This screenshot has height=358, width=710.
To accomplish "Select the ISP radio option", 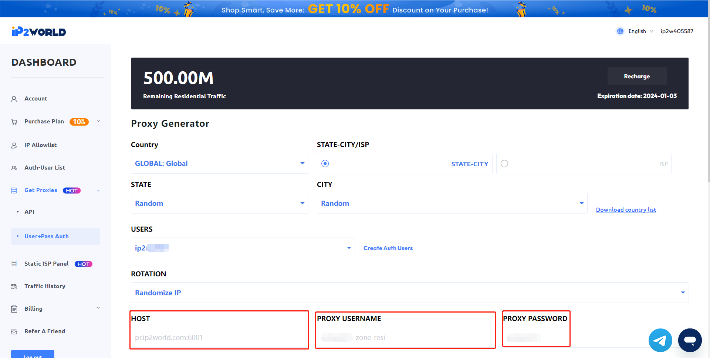I will (504, 164).
